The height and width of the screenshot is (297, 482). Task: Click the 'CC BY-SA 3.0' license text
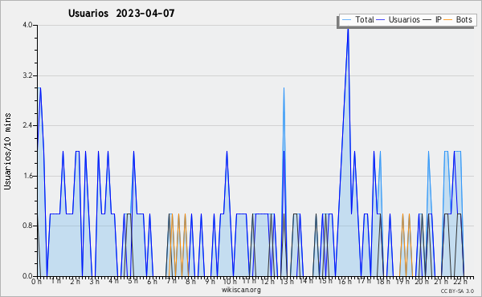(x=457, y=291)
